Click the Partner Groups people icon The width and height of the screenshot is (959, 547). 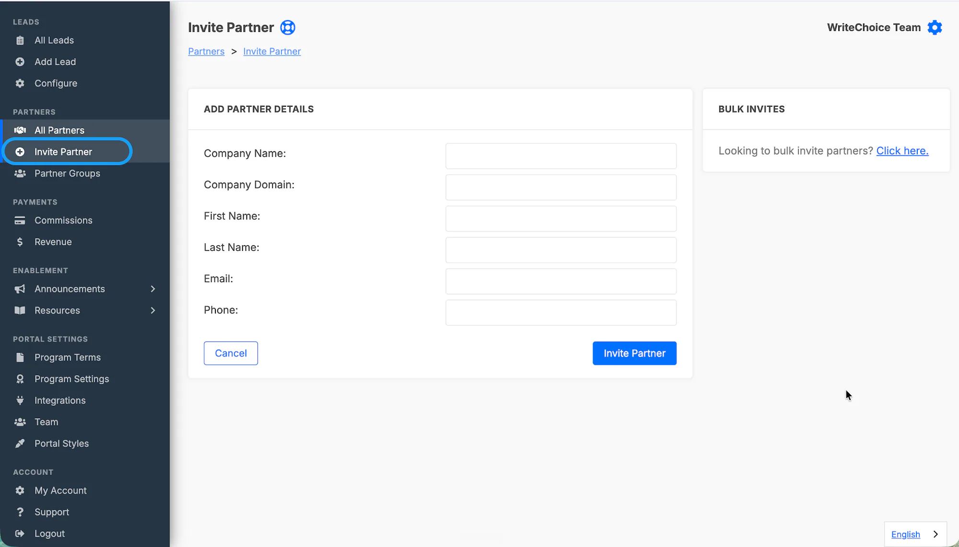click(20, 173)
